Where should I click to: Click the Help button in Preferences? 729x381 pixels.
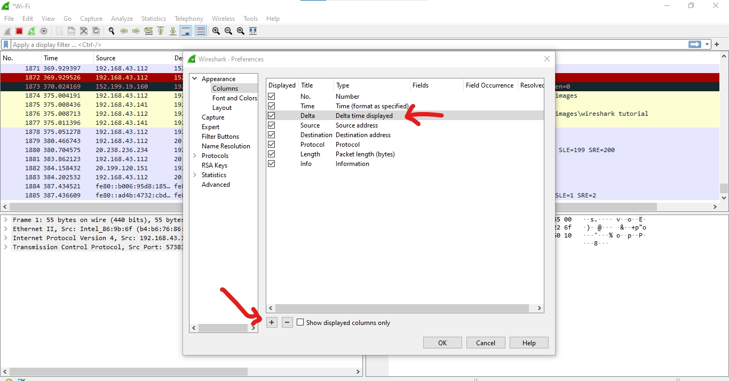(529, 343)
